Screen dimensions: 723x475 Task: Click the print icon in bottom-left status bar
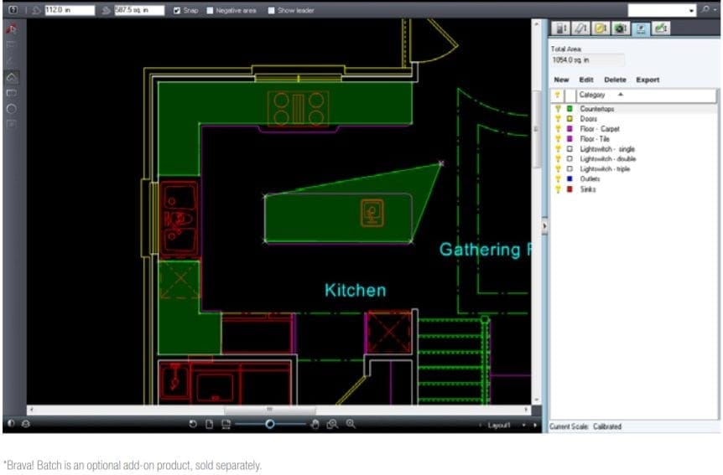pyautogui.click(x=25, y=423)
